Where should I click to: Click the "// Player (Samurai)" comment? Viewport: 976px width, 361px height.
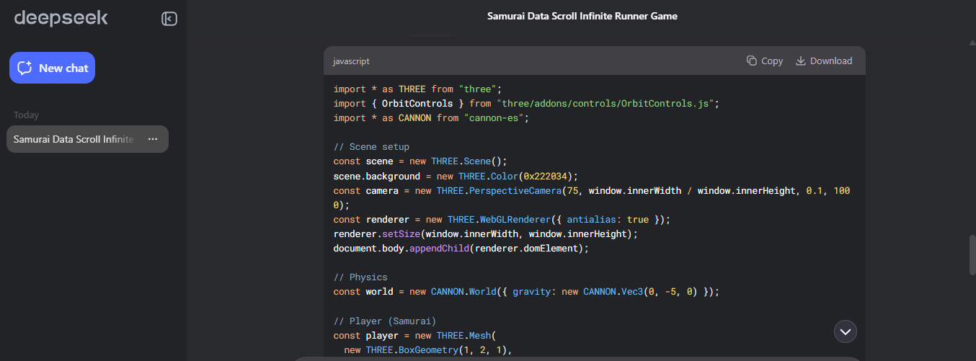tap(385, 321)
